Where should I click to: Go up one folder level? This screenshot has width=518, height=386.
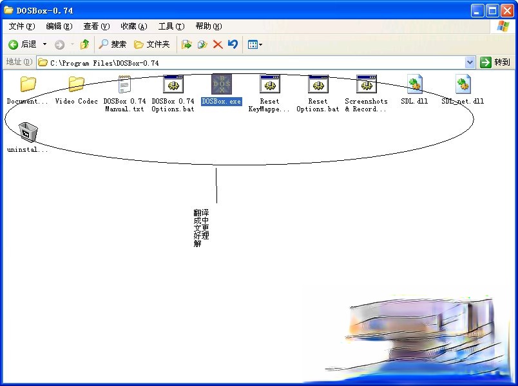pos(85,44)
